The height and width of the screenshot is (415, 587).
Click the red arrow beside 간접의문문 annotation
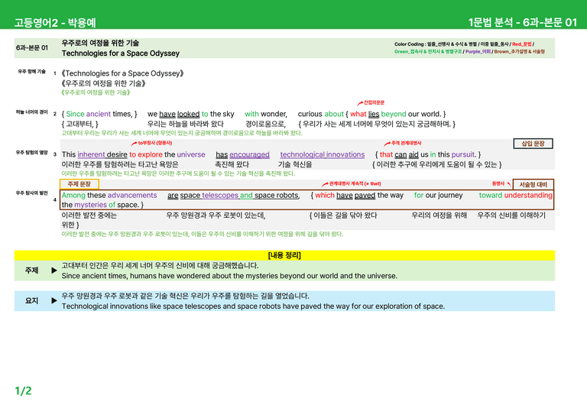[360, 103]
